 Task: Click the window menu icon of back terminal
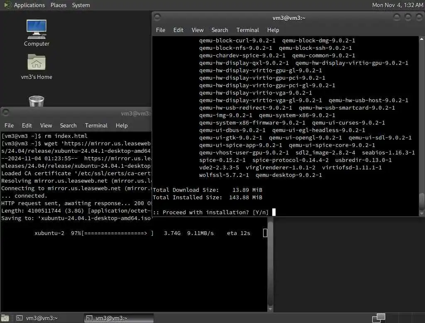tap(6, 112)
